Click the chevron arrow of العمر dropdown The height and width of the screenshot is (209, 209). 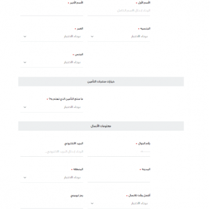(x=25, y=37)
